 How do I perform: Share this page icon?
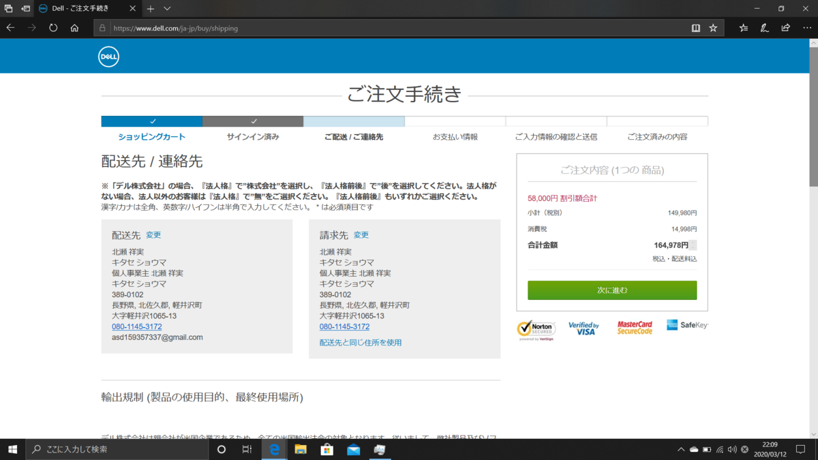(x=786, y=28)
